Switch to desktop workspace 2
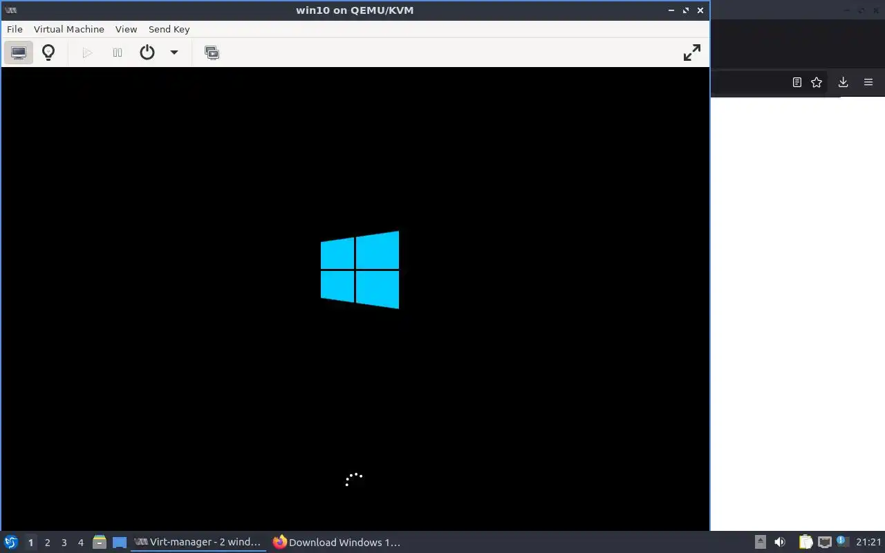The image size is (885, 553). [47, 543]
